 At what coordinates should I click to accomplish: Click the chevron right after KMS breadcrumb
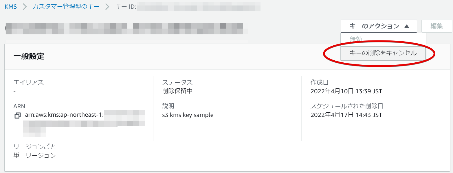25,7
